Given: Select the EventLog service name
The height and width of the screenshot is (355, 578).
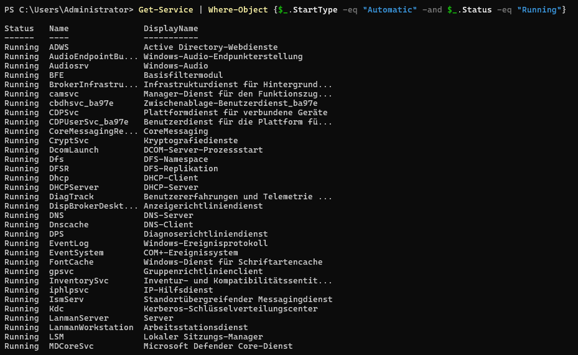Looking at the screenshot, I should (68, 244).
